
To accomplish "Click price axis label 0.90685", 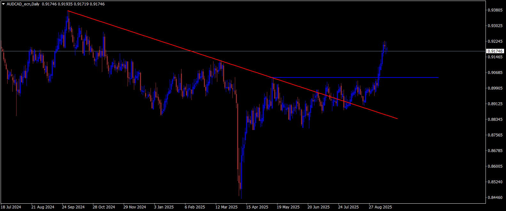I will pyautogui.click(x=495, y=73).
